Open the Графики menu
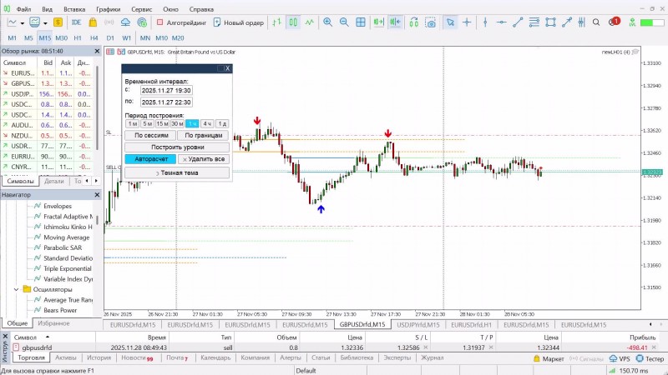 pos(109,9)
